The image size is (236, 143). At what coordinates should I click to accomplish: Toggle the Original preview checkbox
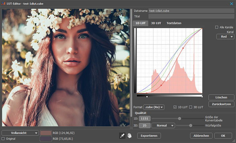pos(3,139)
